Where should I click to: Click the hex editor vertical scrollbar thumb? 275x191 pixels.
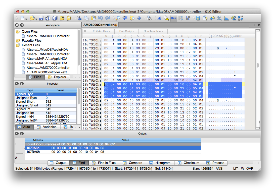(x=258, y=65)
